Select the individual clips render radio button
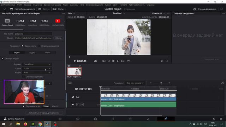This screenshot has width=226, height=127. point(39,46)
